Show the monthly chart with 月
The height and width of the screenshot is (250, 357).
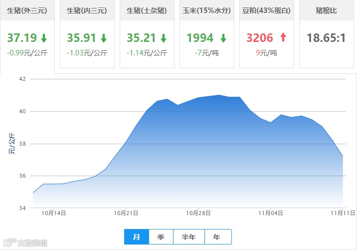(x=137, y=237)
